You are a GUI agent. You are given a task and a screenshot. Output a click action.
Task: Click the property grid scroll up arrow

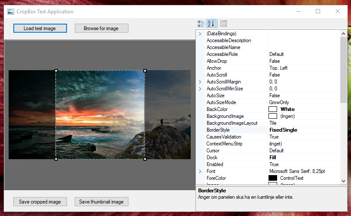coord(343,34)
